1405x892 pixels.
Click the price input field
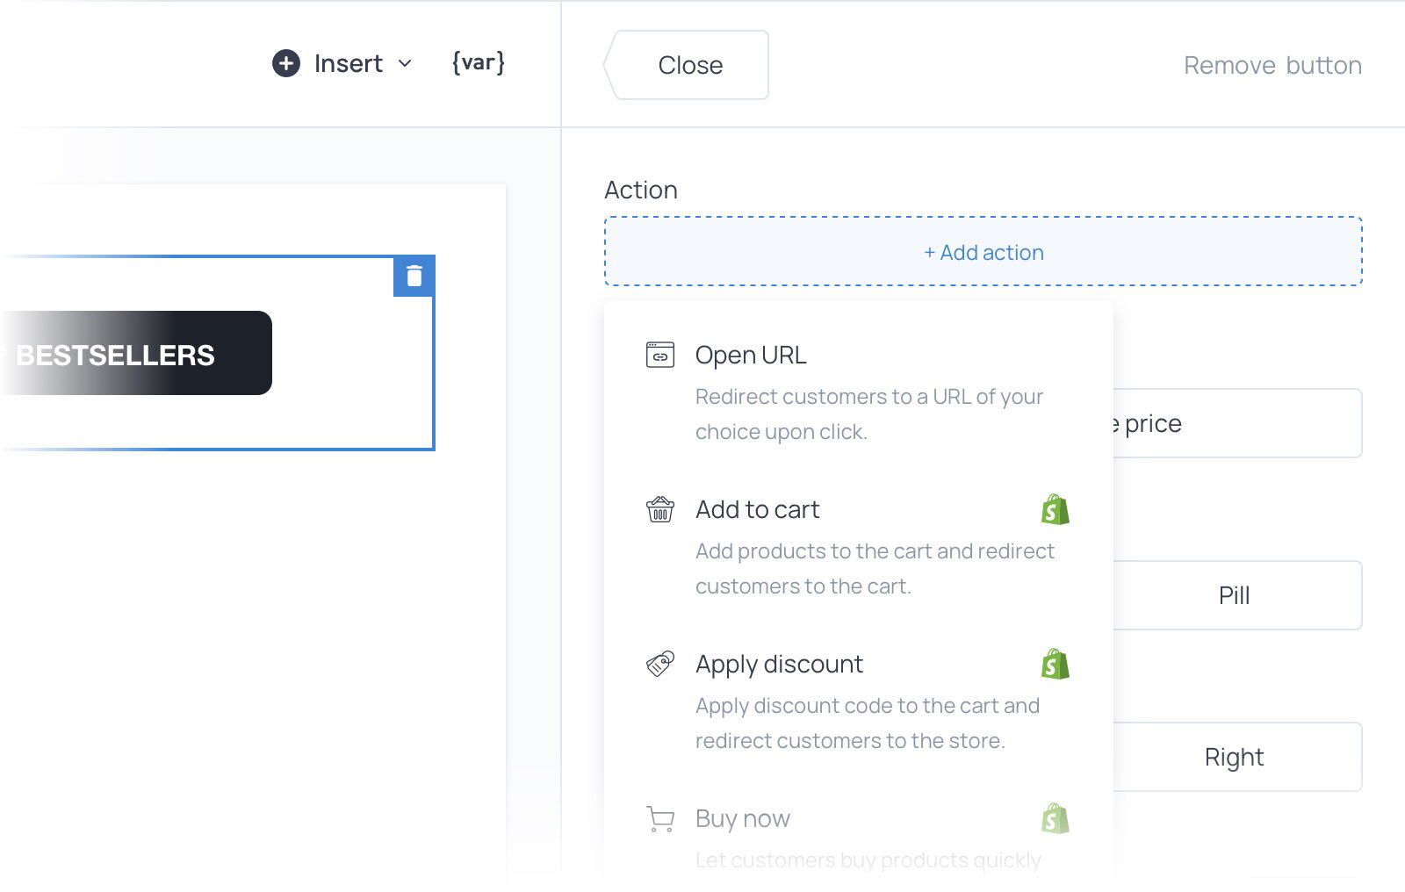pyautogui.click(x=1229, y=423)
